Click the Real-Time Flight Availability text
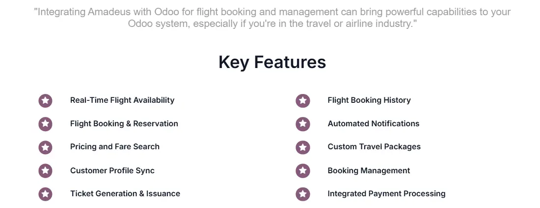This screenshot has height=208, width=540. click(122, 100)
